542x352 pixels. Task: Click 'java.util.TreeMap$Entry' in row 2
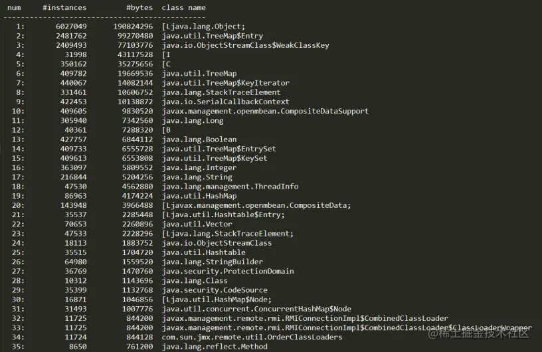213,36
